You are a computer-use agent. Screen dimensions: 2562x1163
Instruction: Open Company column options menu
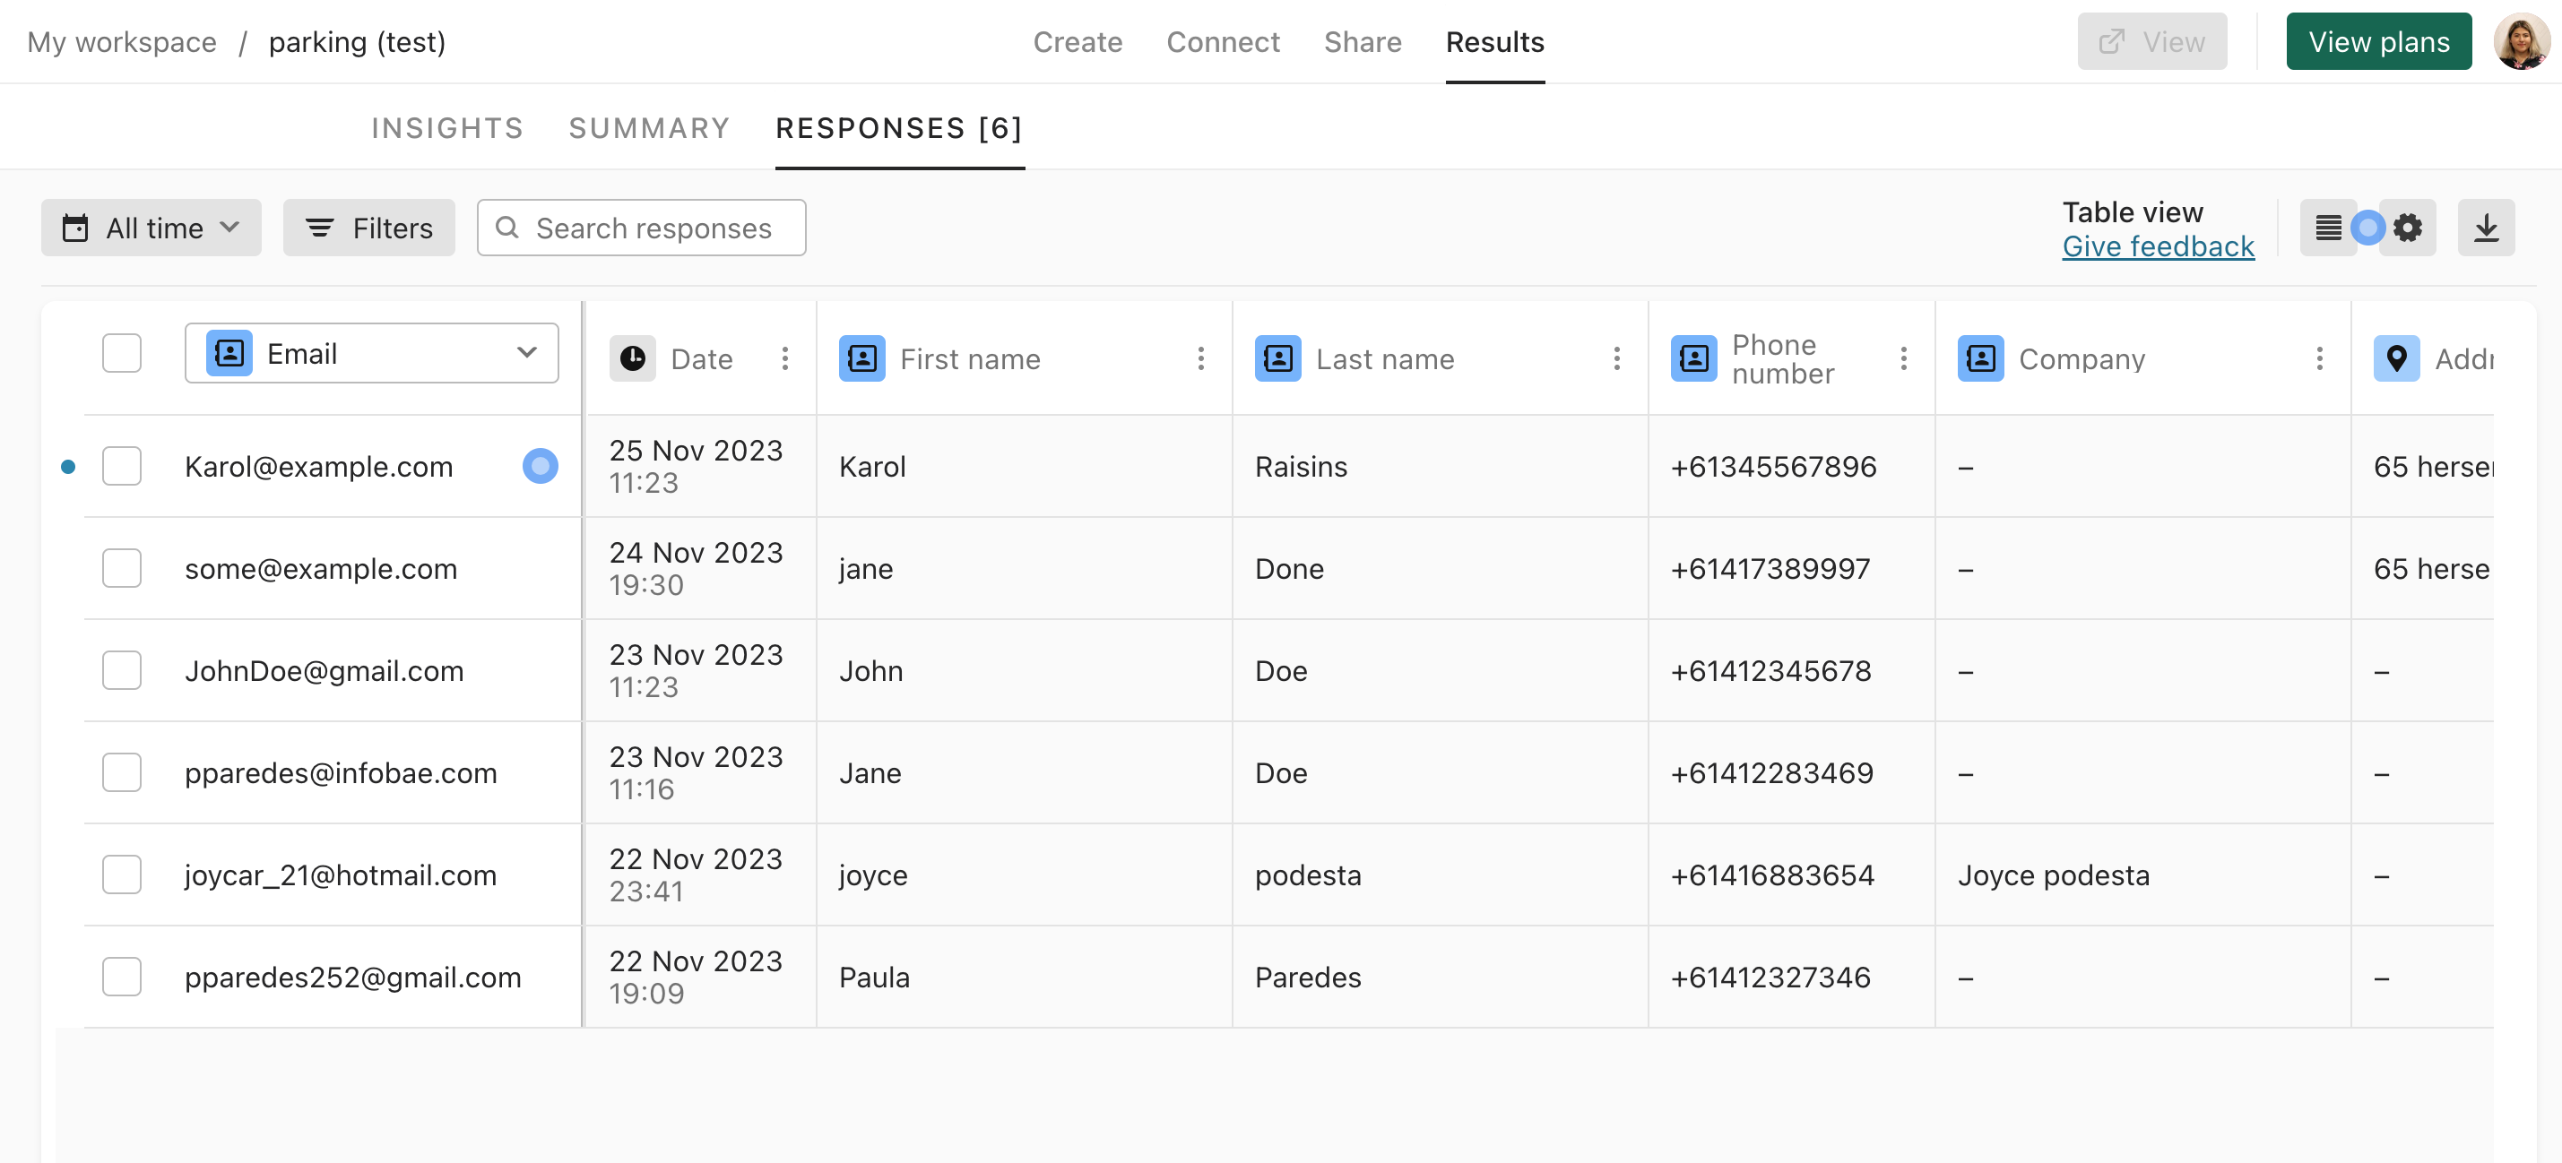(2318, 358)
